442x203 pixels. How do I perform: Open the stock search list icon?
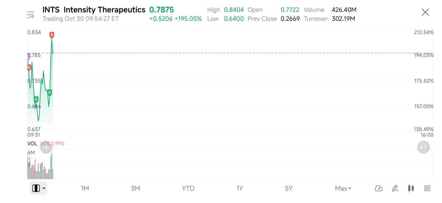30,14
